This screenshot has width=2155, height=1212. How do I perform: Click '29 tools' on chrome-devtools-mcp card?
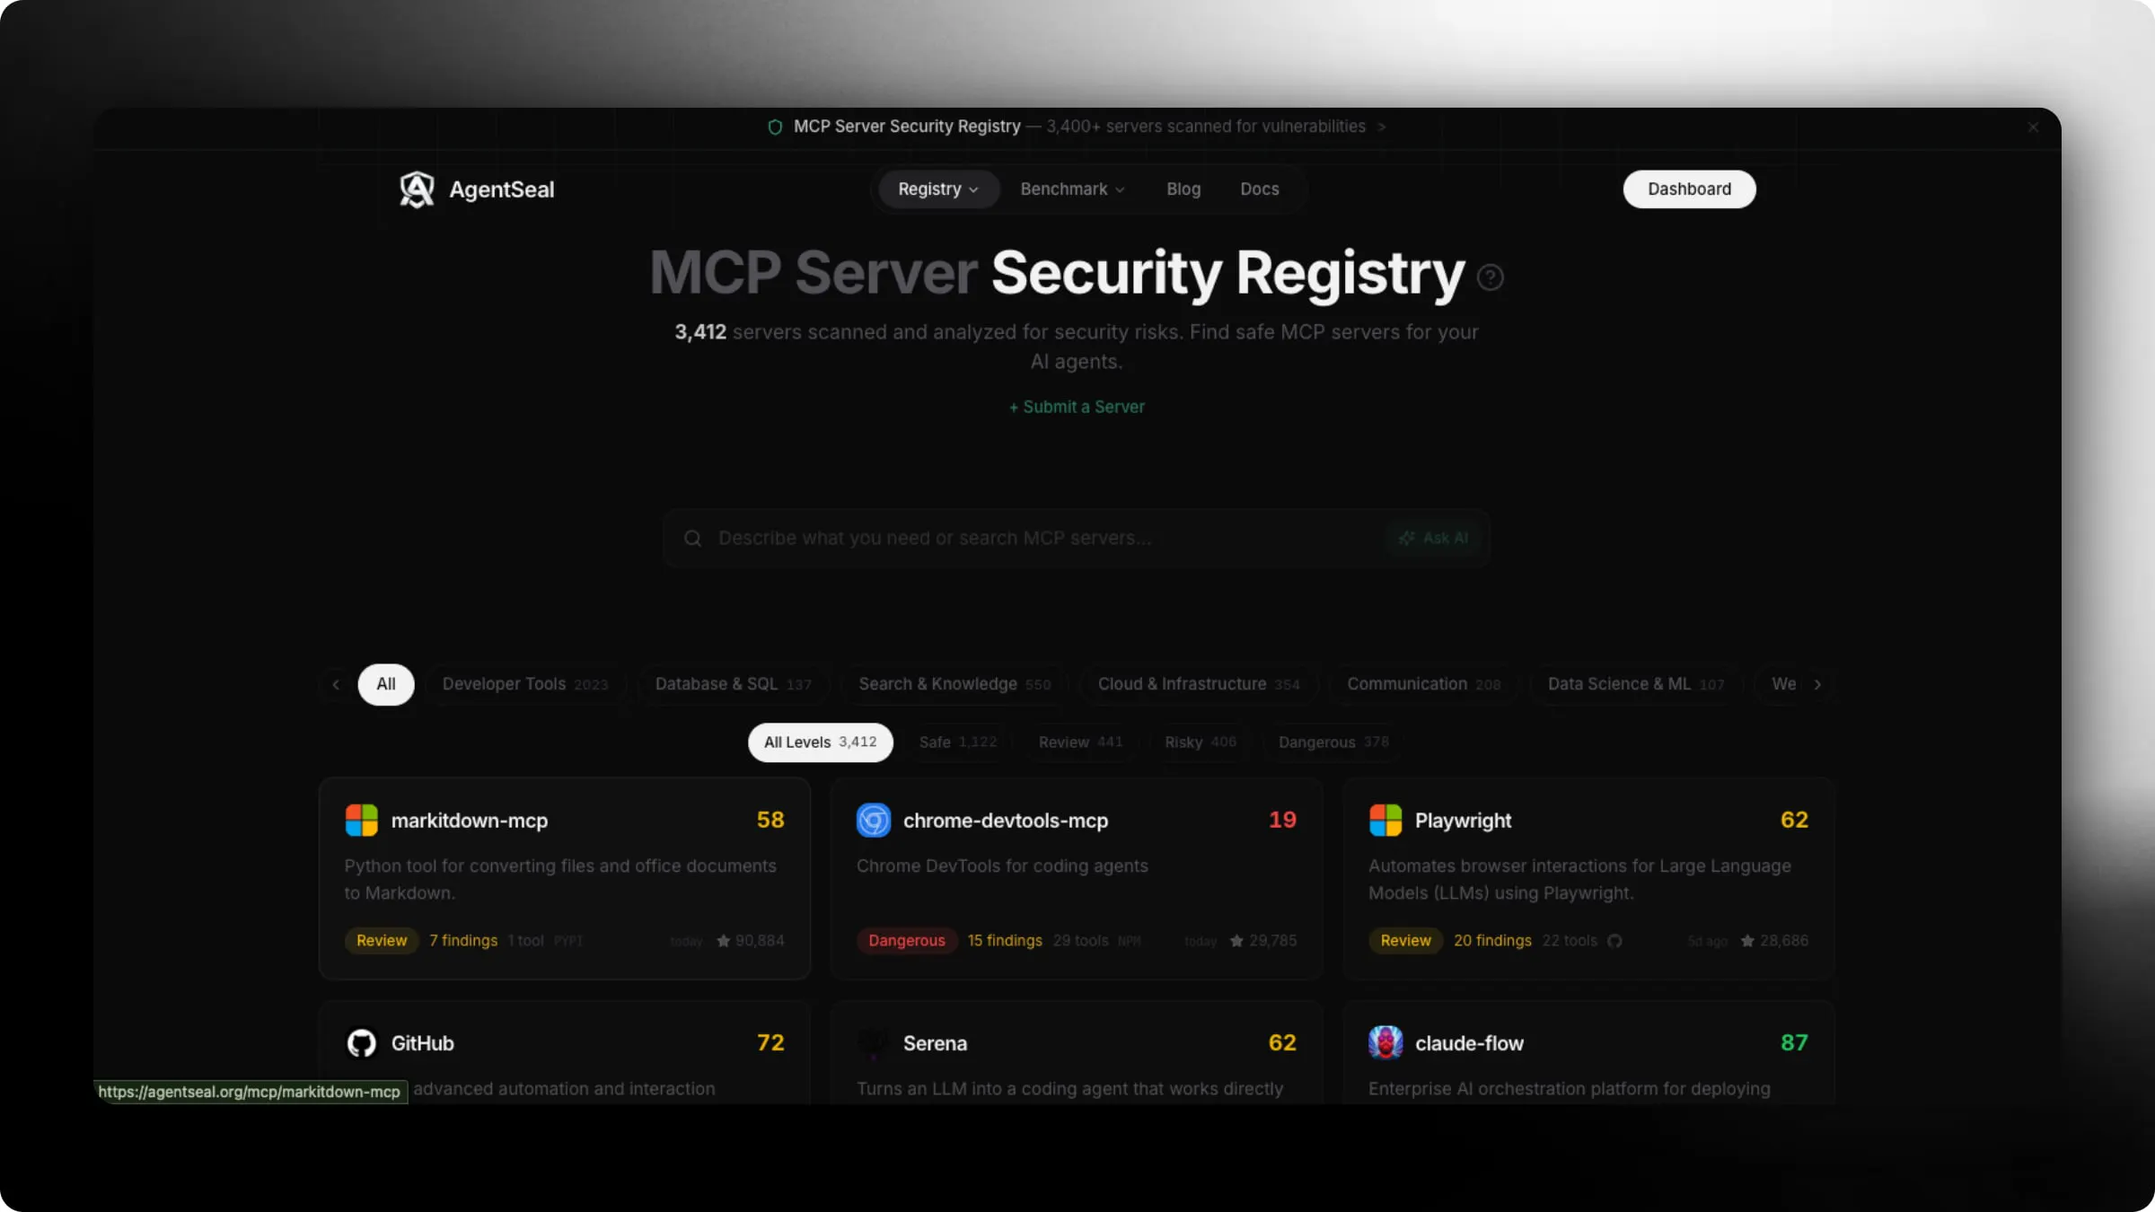[x=1080, y=941]
